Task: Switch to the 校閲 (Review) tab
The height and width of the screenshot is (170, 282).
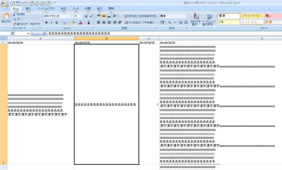Action: click(x=88, y=9)
